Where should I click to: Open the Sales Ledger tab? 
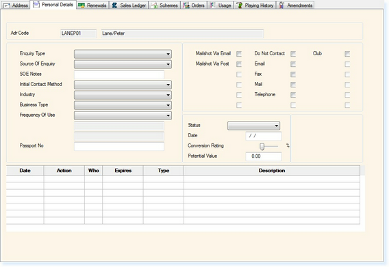point(129,5)
